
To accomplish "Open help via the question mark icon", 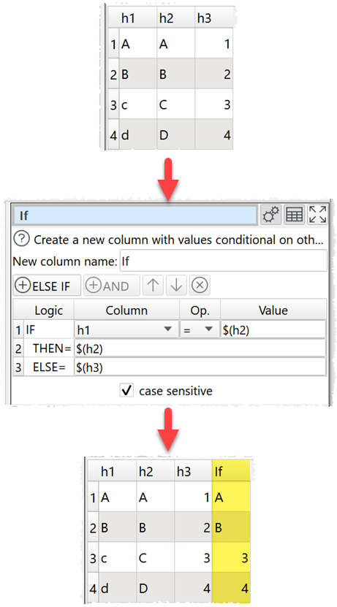I will click(21, 240).
